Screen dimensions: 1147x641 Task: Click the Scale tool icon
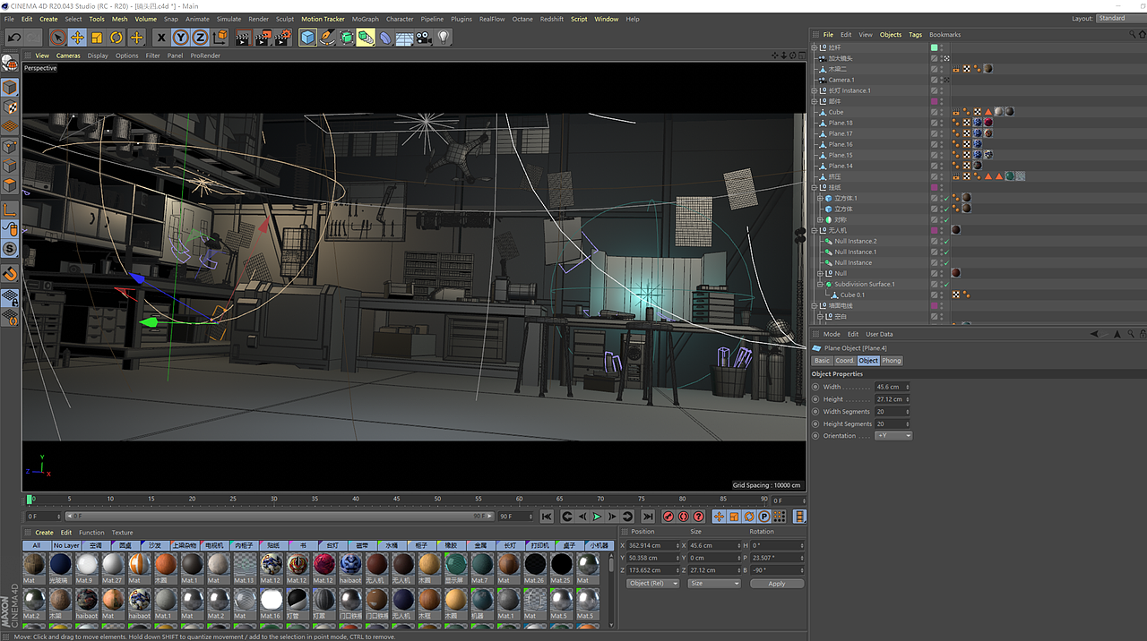point(97,38)
